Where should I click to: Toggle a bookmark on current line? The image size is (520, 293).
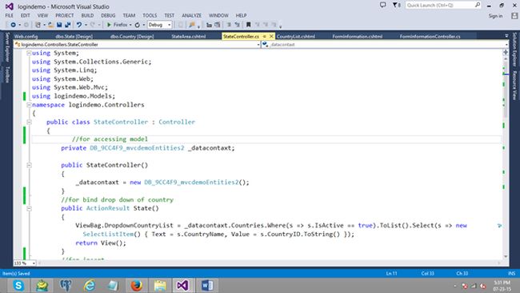click(x=248, y=25)
